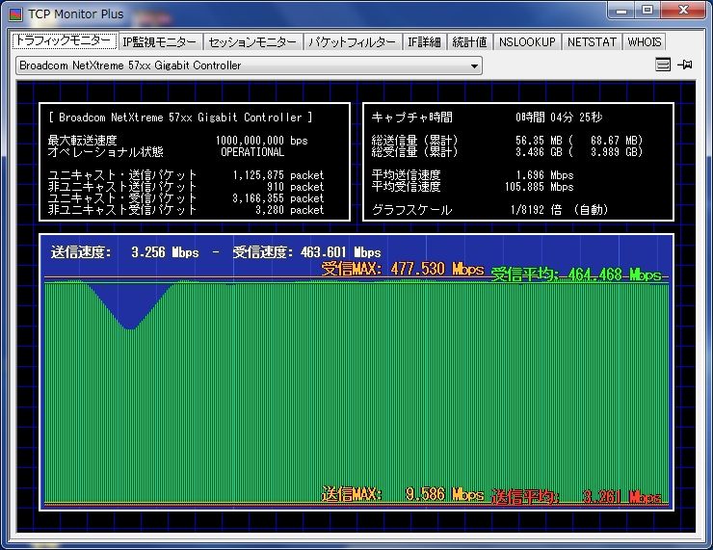This screenshot has height=550, width=713.
Task: Expand the Broadcom NetXtreme adapter dropdown
Action: 474,66
